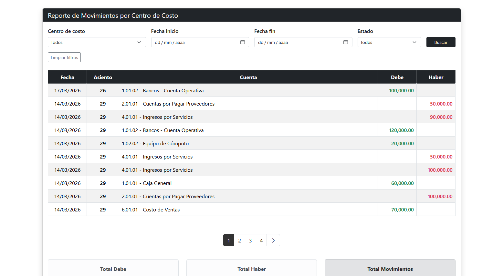Click the Total Movimientos summary card
The height and width of the screenshot is (276, 503).
(390, 269)
